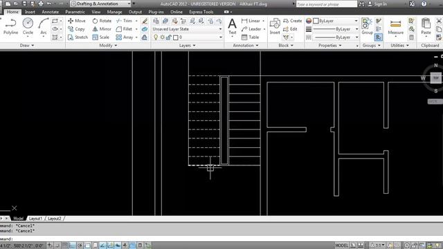
Task: Activate the Copy command
Action: (x=76, y=29)
